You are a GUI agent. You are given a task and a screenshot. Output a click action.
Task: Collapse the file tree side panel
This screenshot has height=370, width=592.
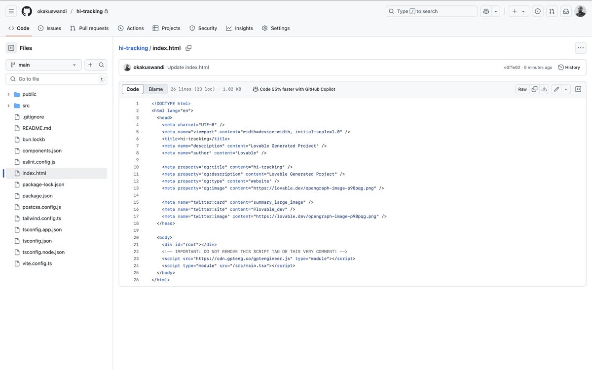[x=11, y=48]
